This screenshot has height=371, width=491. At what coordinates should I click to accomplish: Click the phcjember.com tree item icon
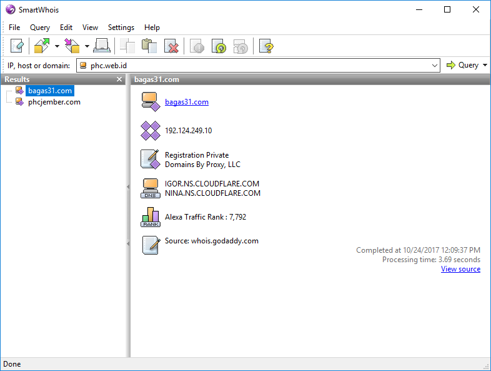[19, 102]
